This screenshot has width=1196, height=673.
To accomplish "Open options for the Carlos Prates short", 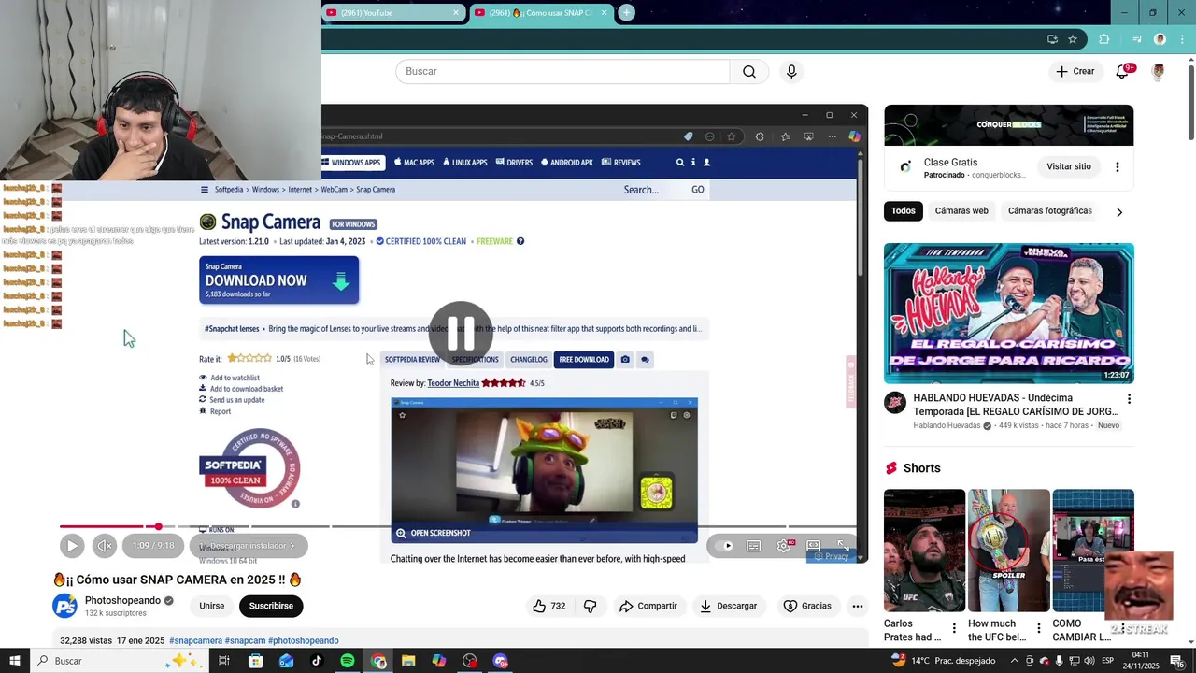I will (954, 628).
